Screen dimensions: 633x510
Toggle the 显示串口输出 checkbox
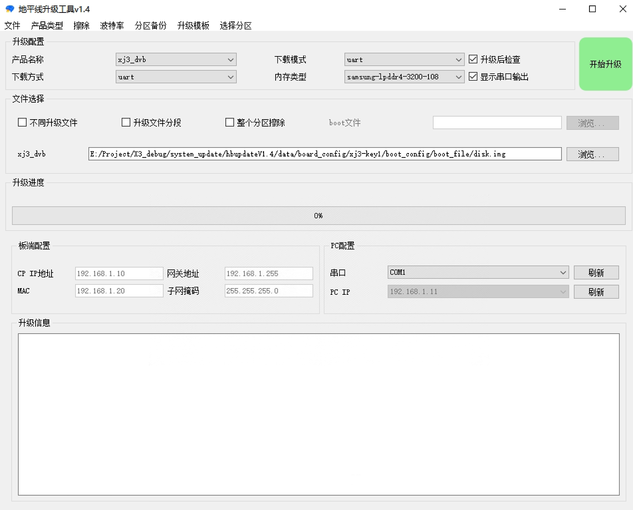coord(473,76)
